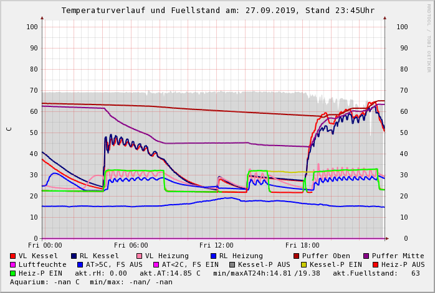
Task: Select the Puffer Oben legend swatch
Action: tap(297, 256)
